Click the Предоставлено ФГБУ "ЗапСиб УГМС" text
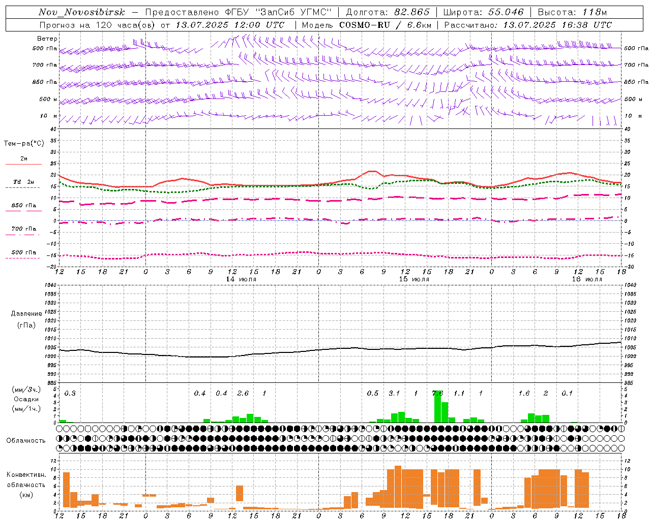The image size is (651, 520). tap(239, 12)
